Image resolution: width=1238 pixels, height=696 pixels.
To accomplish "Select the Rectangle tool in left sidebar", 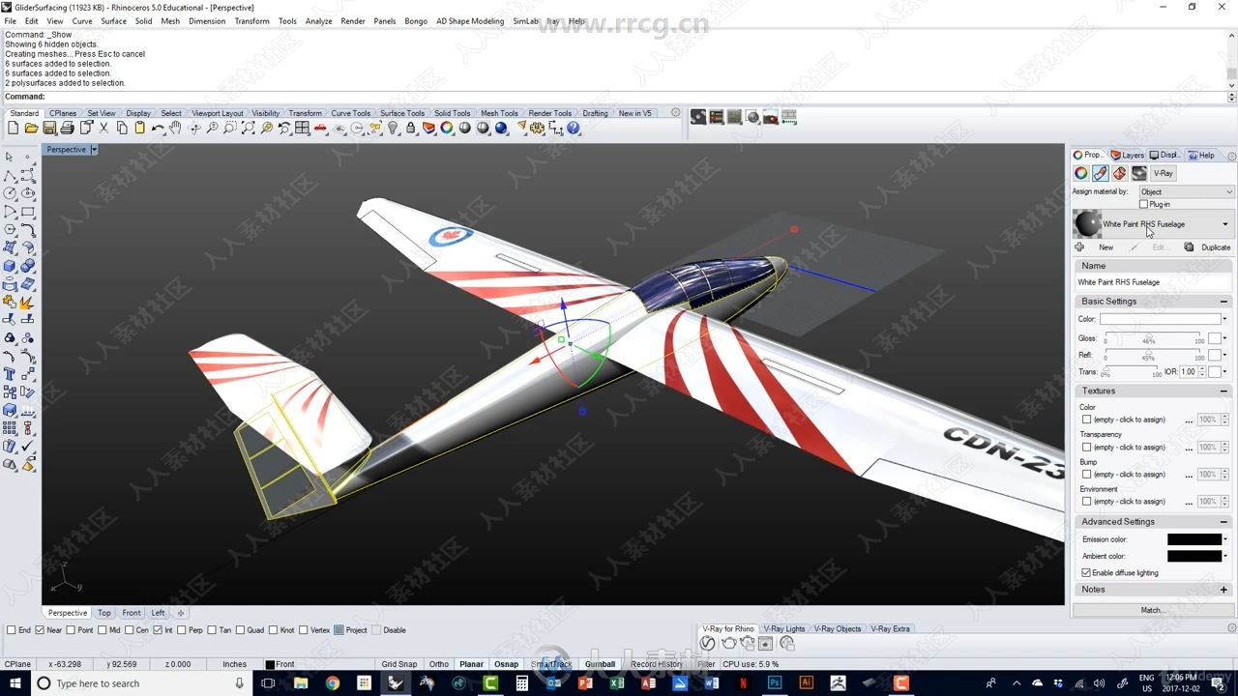I will pyautogui.click(x=28, y=212).
